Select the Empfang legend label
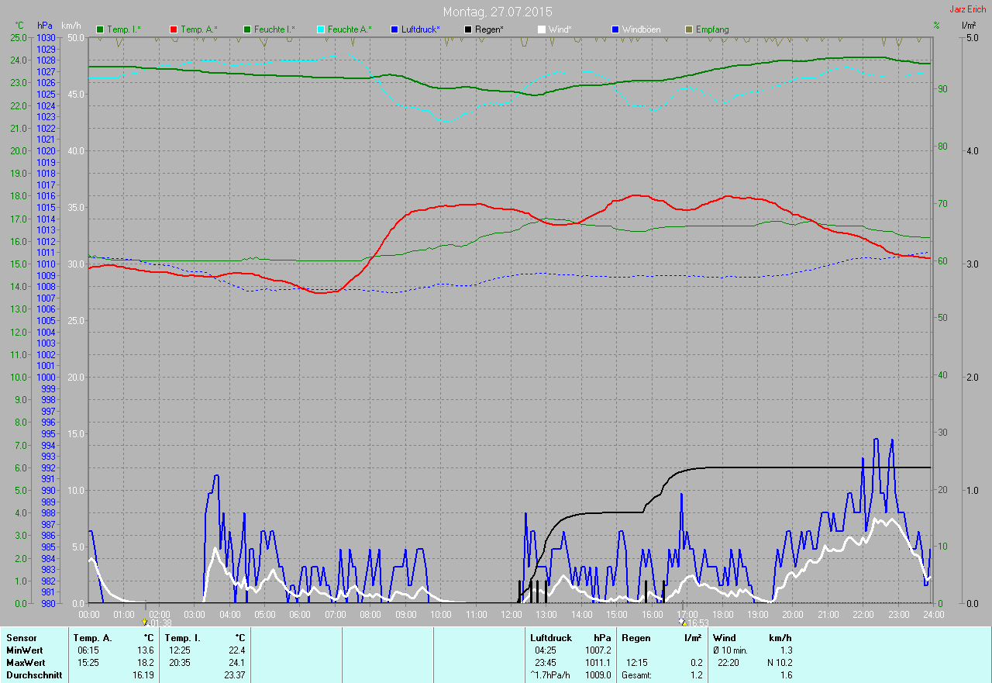Image resolution: width=992 pixels, height=683 pixels. 712,29
